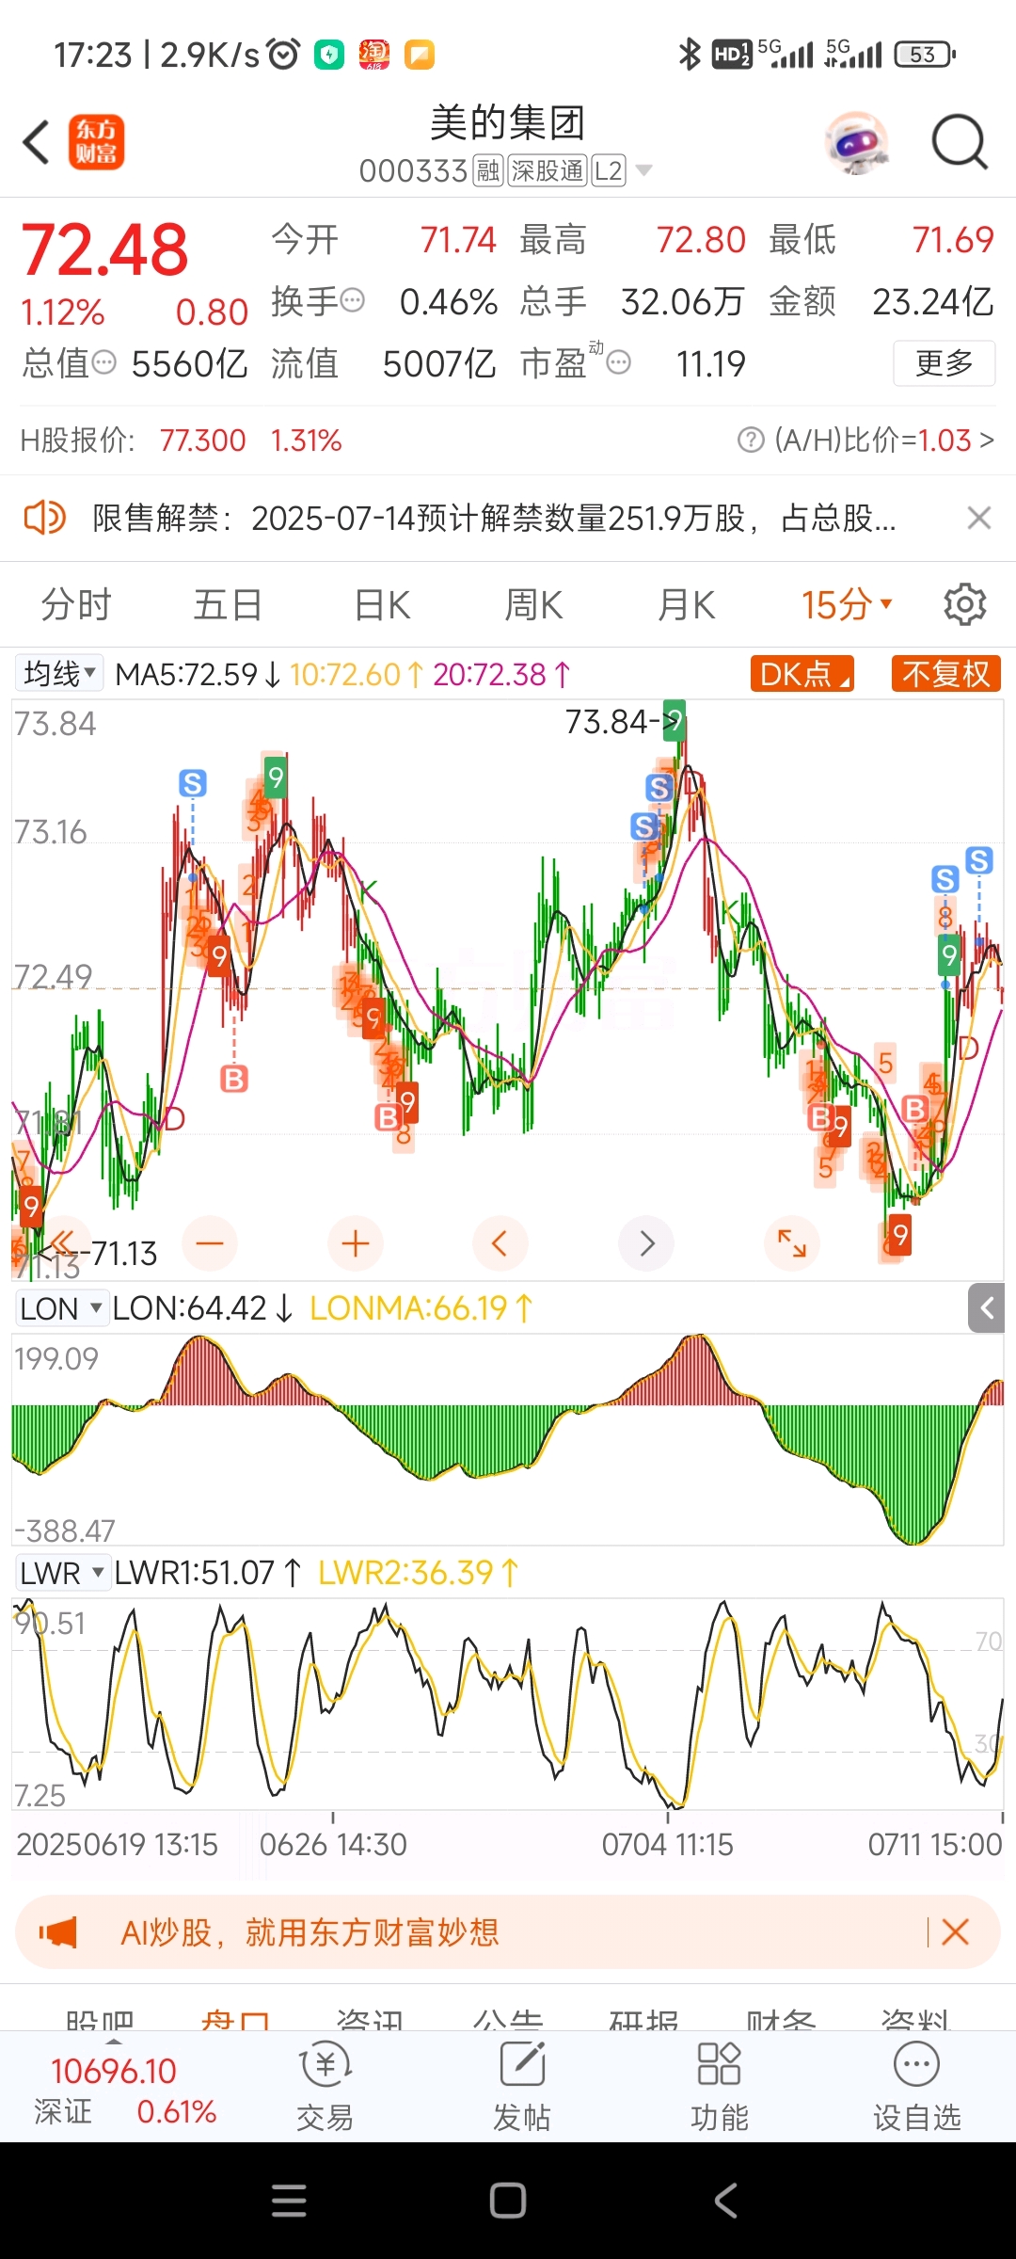Open the 15分 period dropdown
Viewport: 1016px width, 2259px height.
pos(847,604)
